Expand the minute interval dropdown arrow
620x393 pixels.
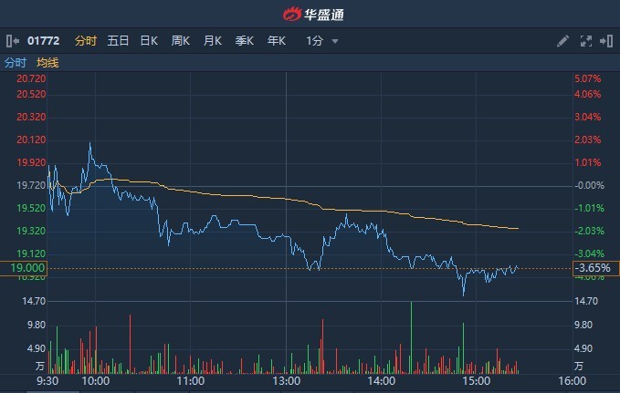(335, 41)
